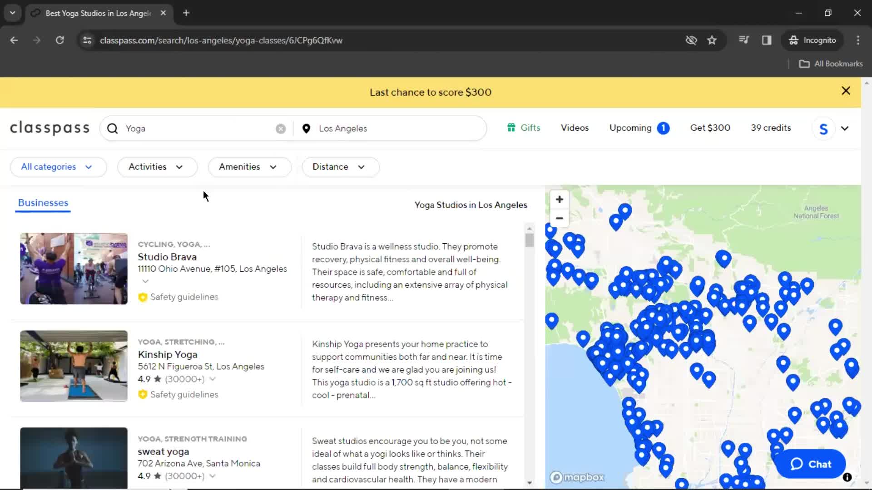Click the location pin icon
This screenshot has width=872, height=490.
(306, 129)
